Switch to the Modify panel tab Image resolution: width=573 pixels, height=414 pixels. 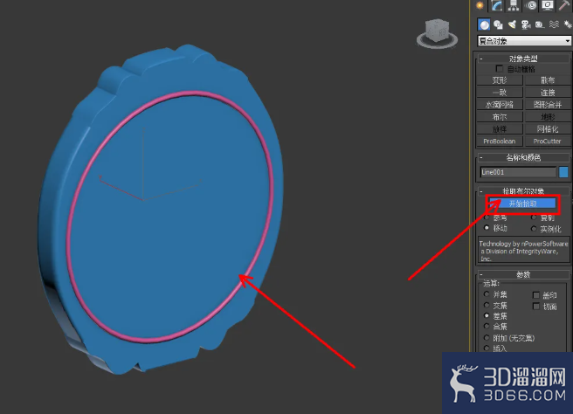(497, 5)
